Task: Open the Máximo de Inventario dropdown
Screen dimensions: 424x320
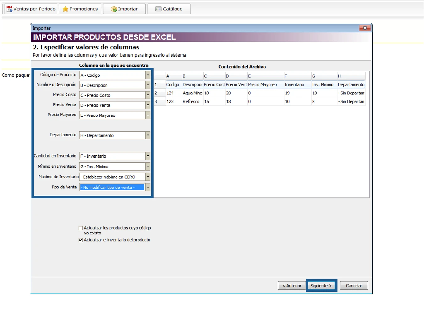Action: tap(148, 177)
